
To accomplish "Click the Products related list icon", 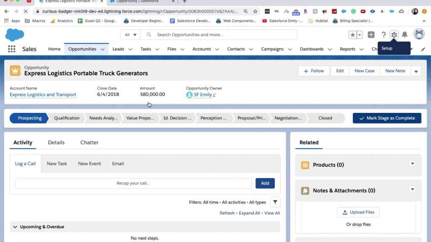I will click(x=305, y=165).
